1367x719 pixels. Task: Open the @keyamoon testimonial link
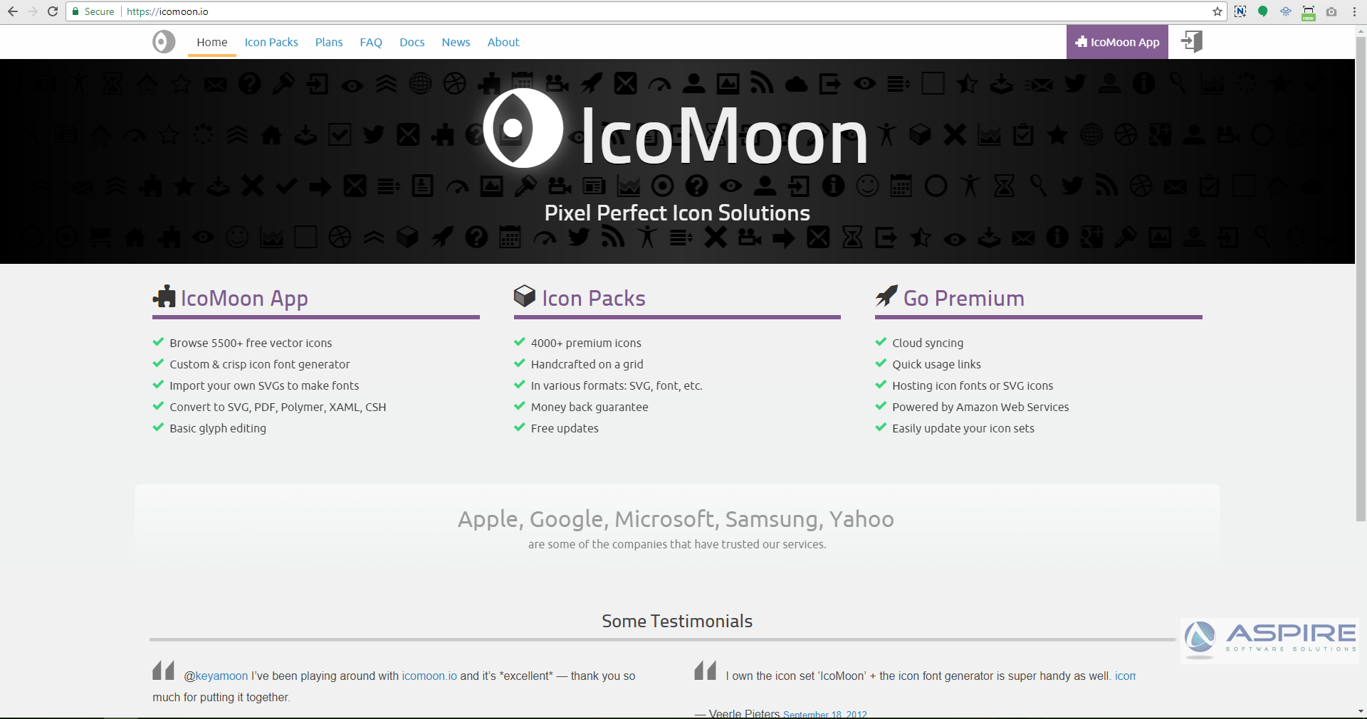pos(221,676)
